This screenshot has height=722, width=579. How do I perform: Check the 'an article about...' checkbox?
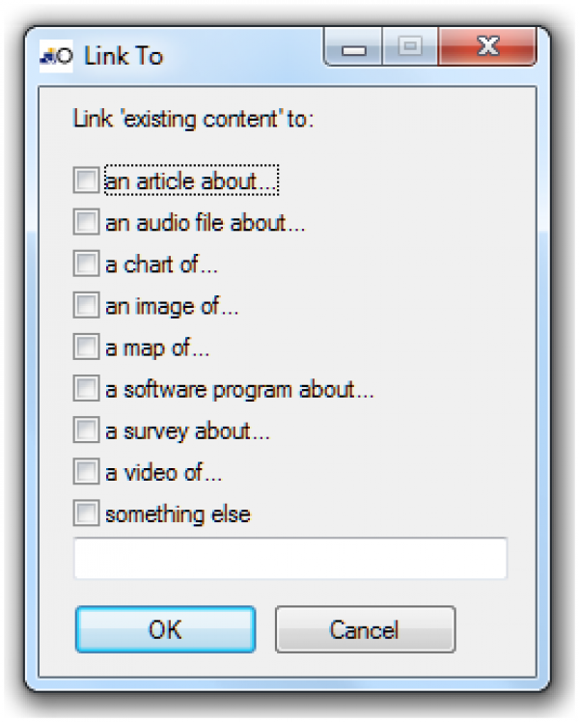pyautogui.click(x=86, y=180)
